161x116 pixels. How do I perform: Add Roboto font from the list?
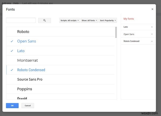tap(60, 32)
